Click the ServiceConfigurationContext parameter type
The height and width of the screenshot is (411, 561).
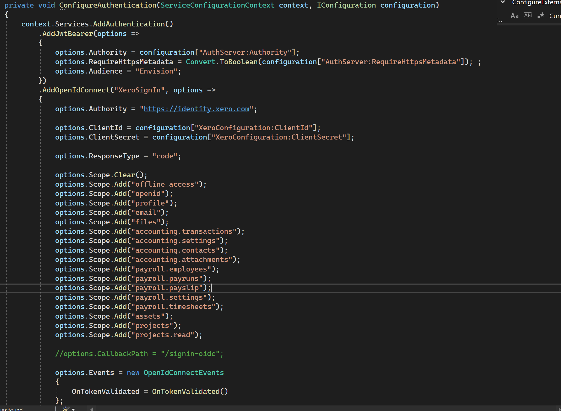(x=217, y=5)
